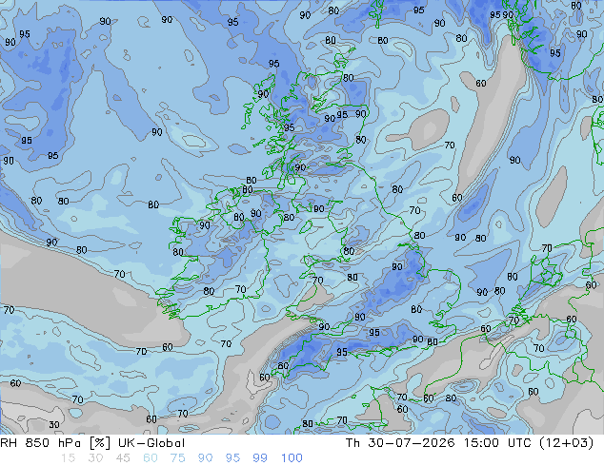Click the legend value 15
This screenshot has height=466, width=604.
[68, 458]
